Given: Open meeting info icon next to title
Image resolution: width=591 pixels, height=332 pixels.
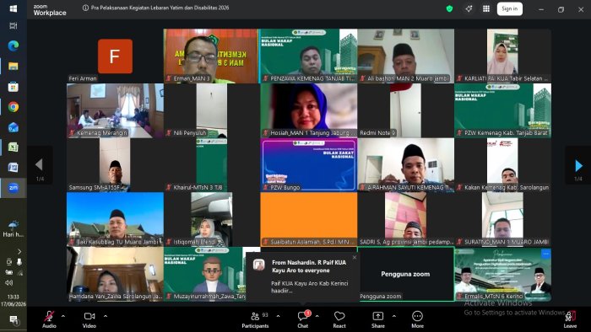Looking at the screenshot, I should point(85,8).
